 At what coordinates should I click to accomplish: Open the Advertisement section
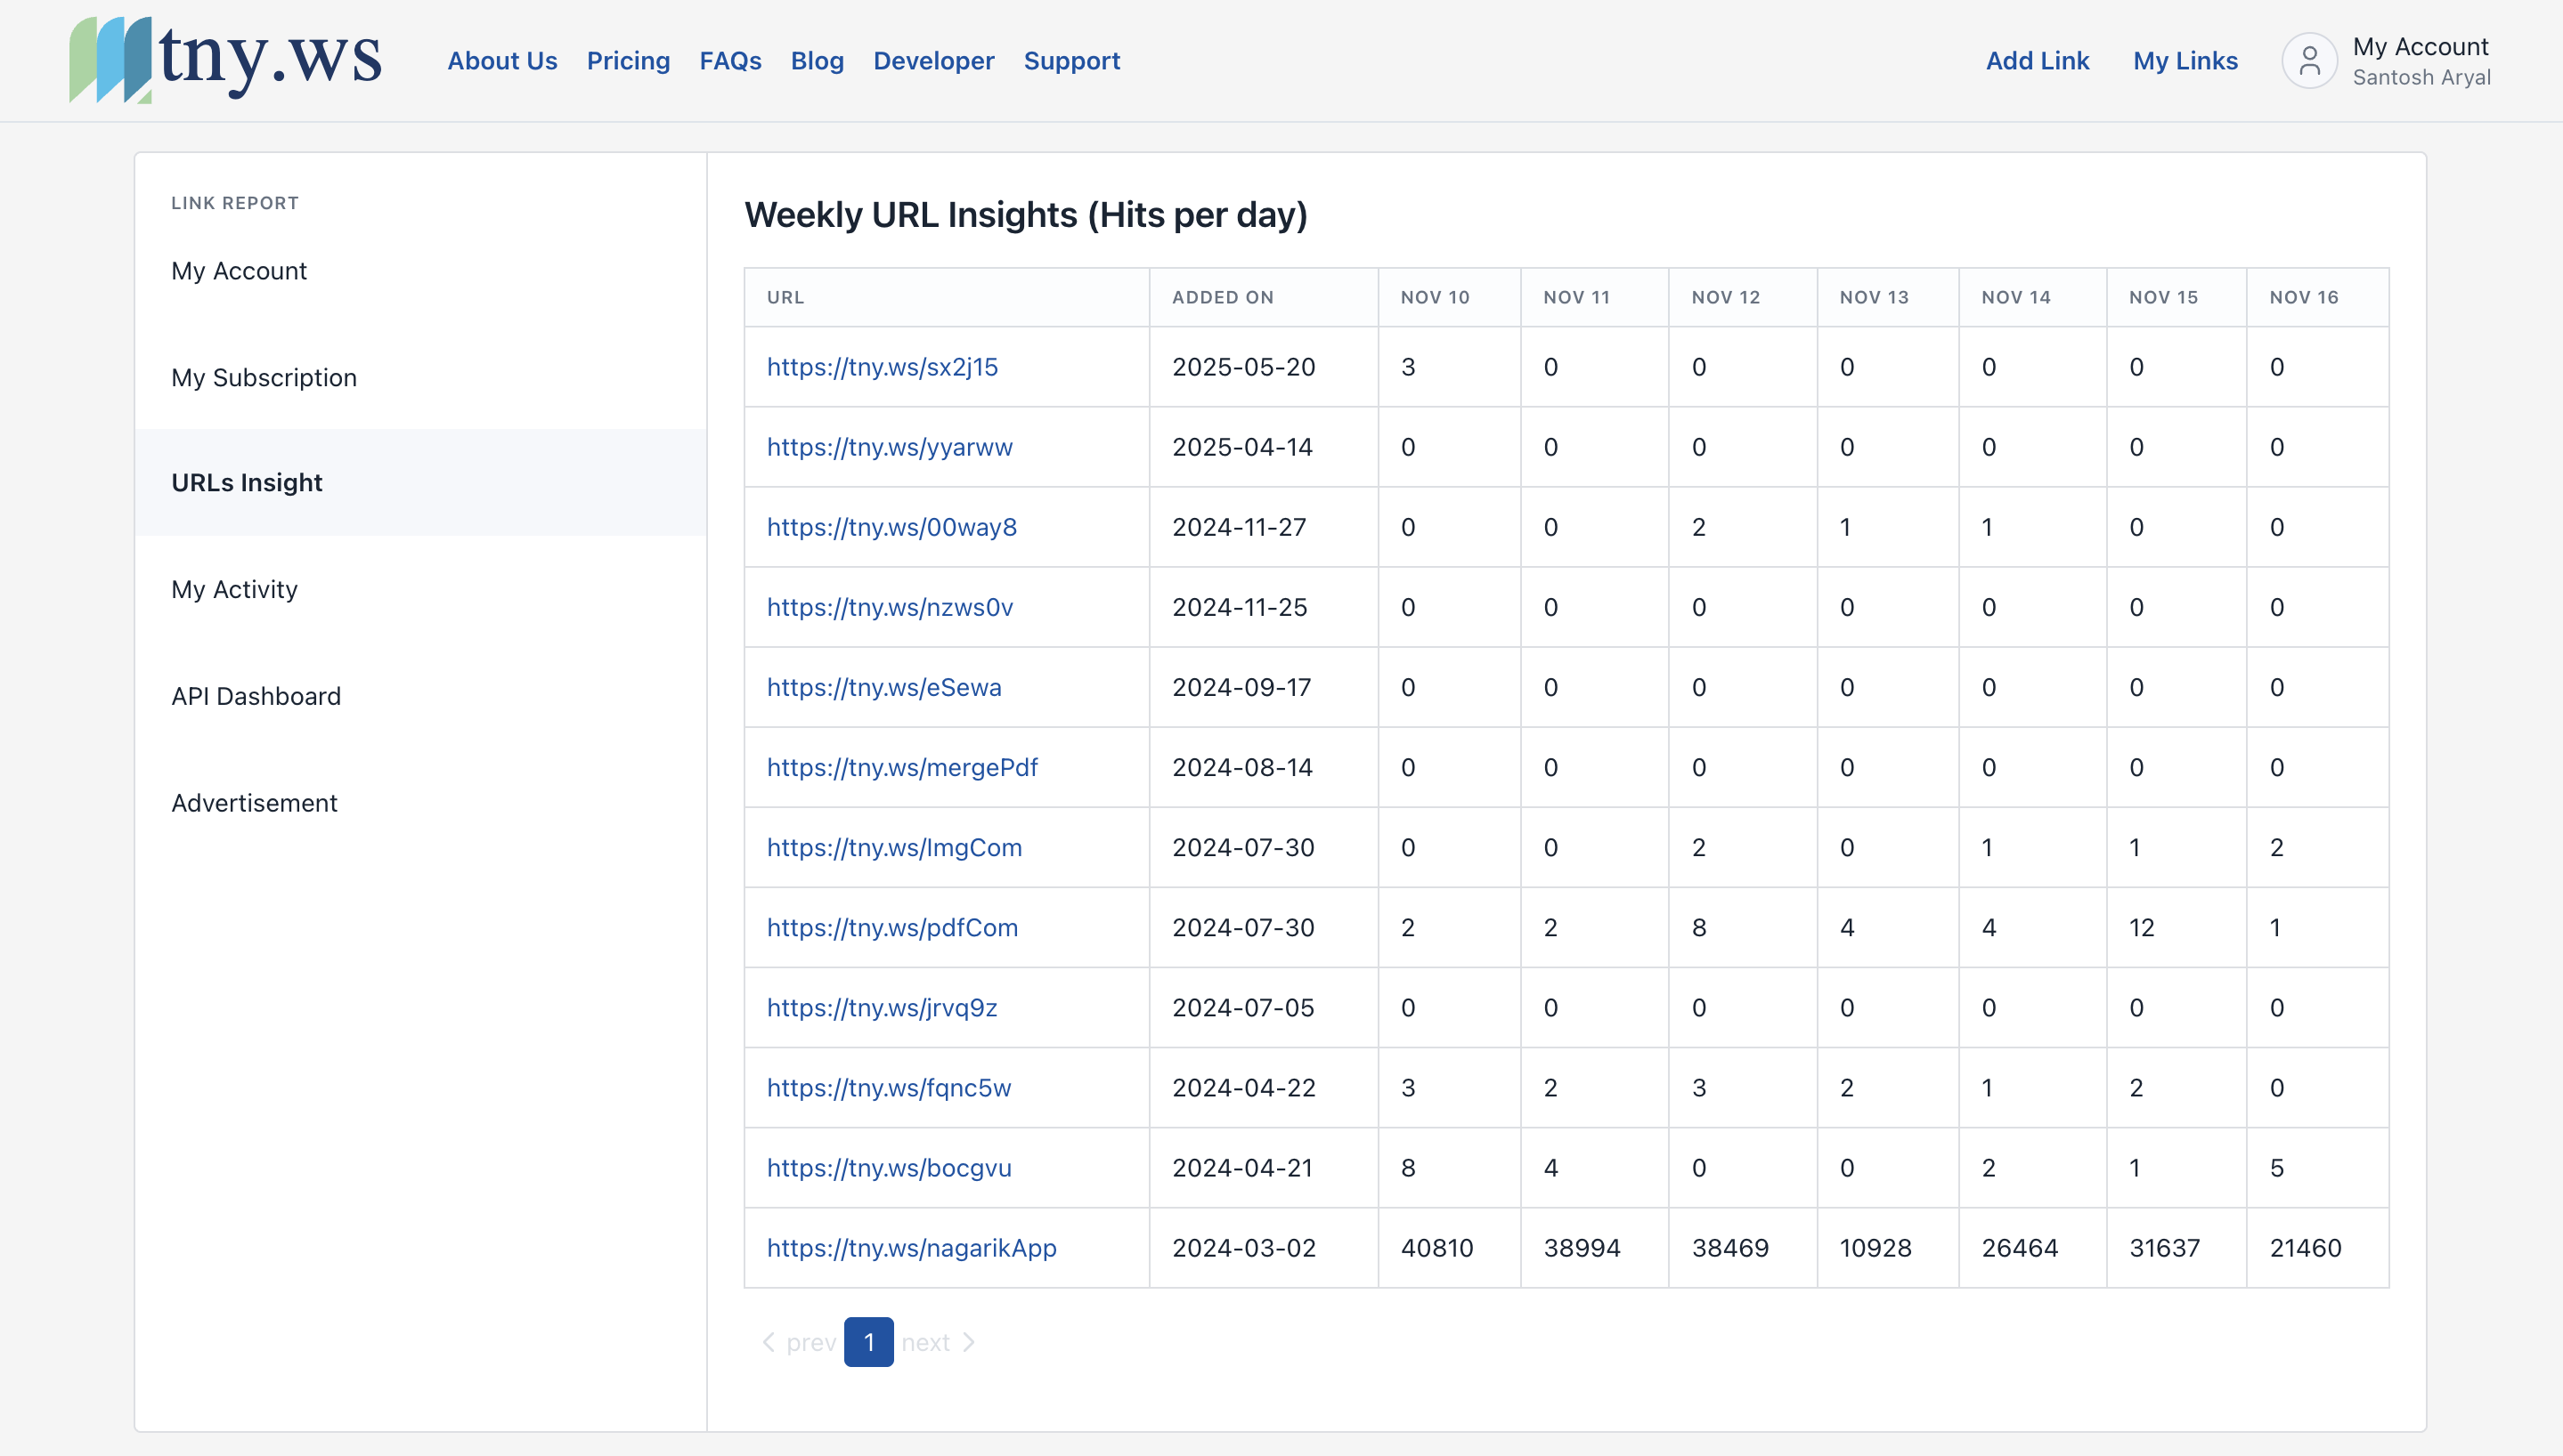click(x=254, y=802)
